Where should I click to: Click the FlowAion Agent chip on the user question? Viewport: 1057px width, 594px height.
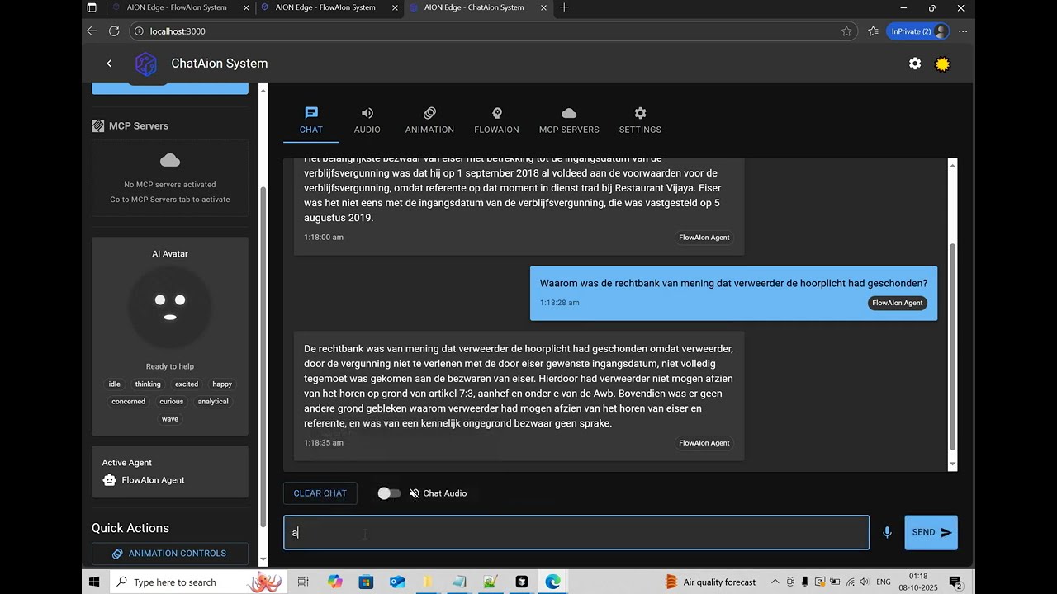(x=897, y=303)
